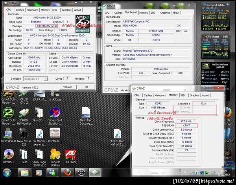Screen dimensions: 236x185
Task: Launch TuneUp Utilities shortcut
Action: (55, 158)
